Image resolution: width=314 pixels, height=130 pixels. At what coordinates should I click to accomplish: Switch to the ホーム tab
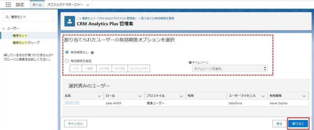tap(37, 5)
